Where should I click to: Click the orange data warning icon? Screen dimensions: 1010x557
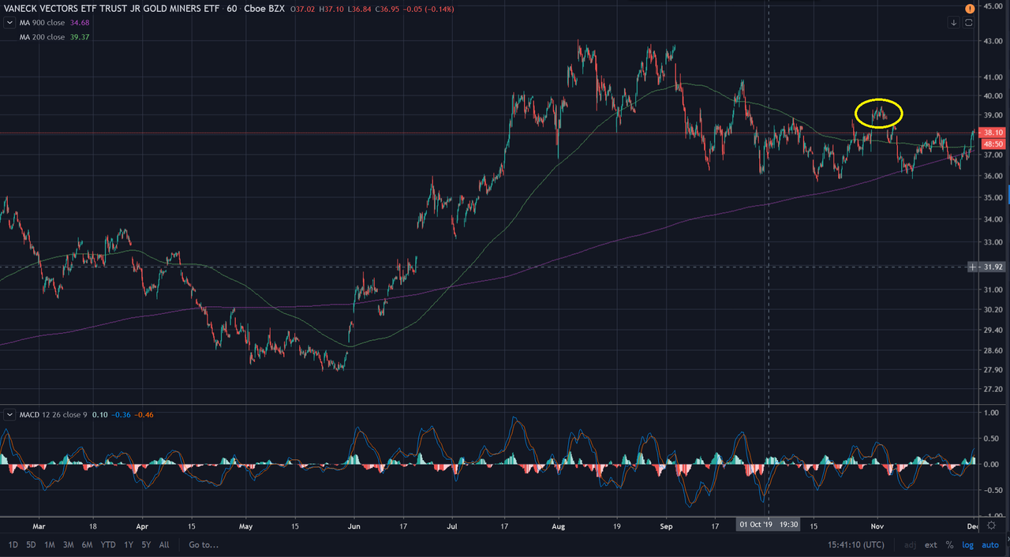(969, 8)
